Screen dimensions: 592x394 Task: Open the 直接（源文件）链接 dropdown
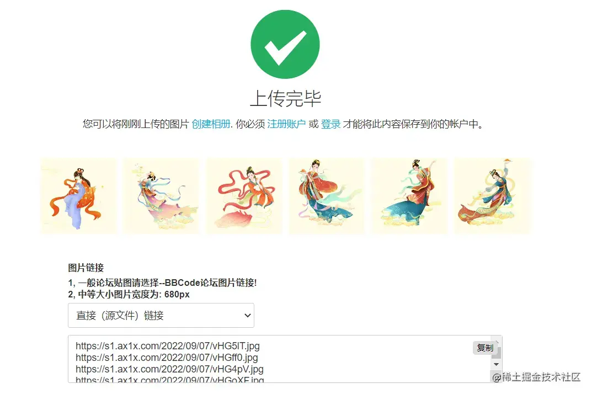coord(161,316)
